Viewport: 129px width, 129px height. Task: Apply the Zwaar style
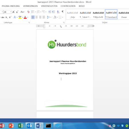coord(124,15)
